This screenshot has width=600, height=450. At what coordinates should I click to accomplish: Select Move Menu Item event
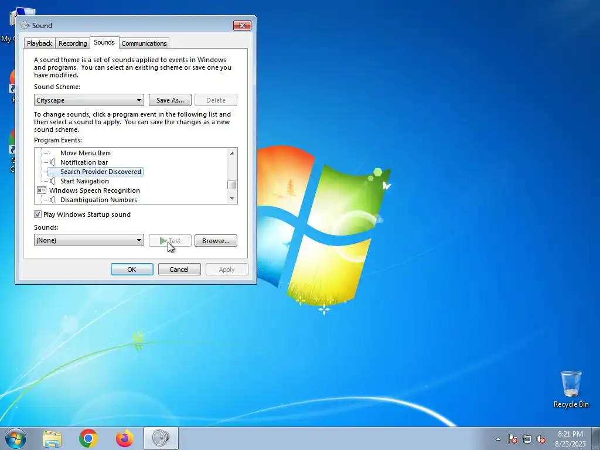point(86,153)
